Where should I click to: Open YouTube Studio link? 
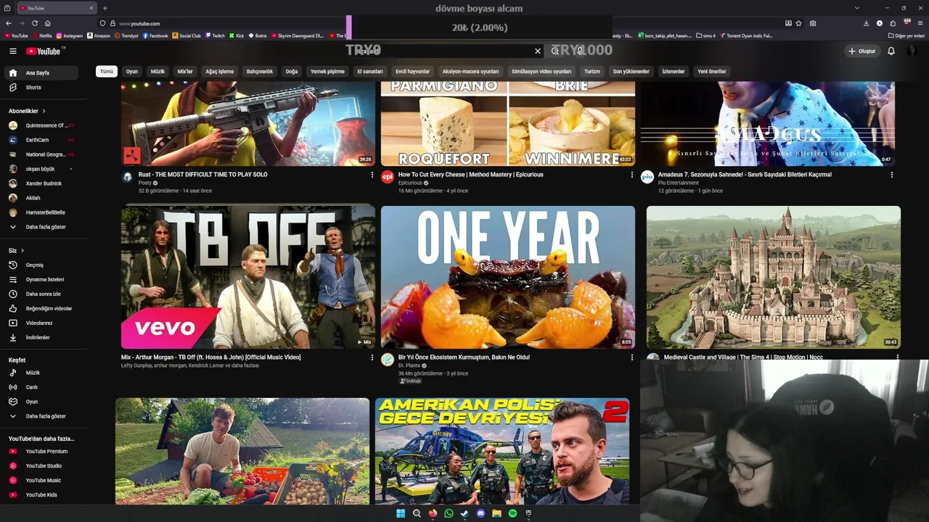pyautogui.click(x=44, y=465)
